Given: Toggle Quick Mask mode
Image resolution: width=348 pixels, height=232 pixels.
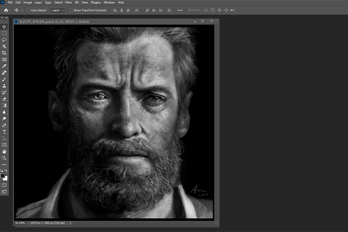Looking at the screenshot, I should [x=4, y=185].
